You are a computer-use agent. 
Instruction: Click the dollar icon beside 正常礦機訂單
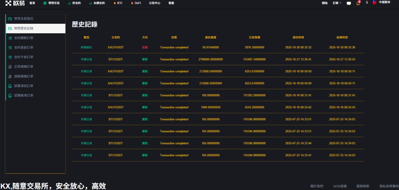pyautogui.click(x=10, y=67)
